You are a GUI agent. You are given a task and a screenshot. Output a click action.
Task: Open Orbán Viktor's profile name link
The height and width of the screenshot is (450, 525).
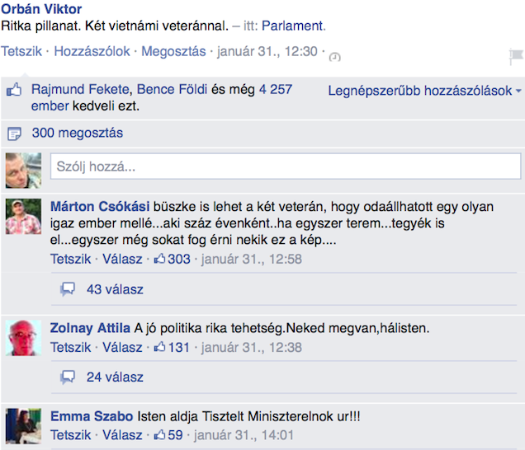[x=41, y=9]
